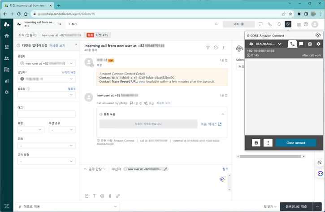
Task: Click the tags input field
Action: 47,114
